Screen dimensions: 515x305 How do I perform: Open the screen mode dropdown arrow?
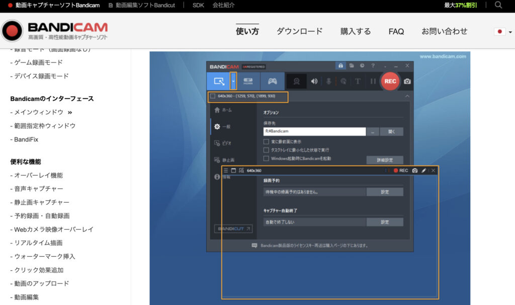pos(233,81)
